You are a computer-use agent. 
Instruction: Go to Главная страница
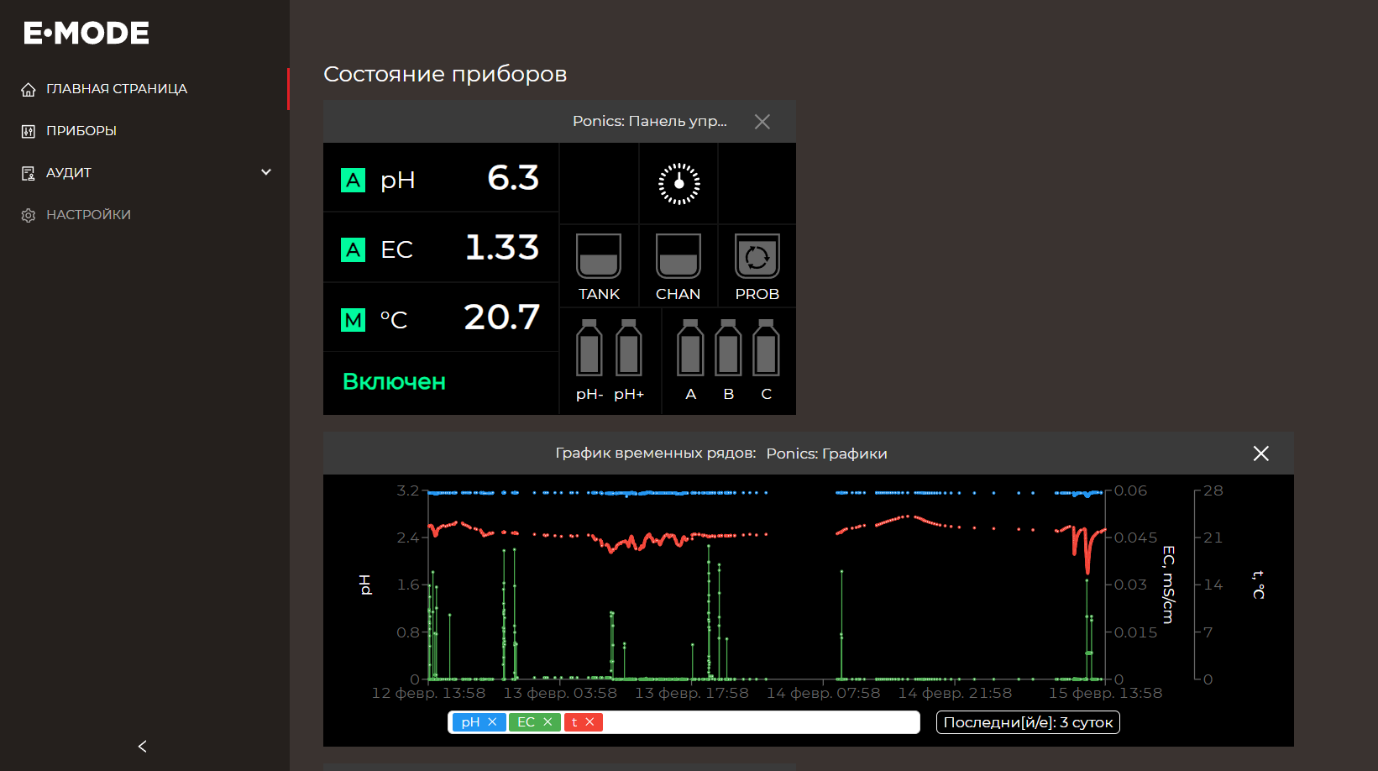pyautogui.click(x=116, y=89)
